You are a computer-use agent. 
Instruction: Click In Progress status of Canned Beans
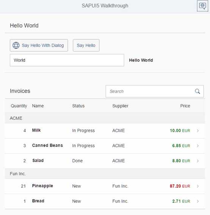point(83,146)
